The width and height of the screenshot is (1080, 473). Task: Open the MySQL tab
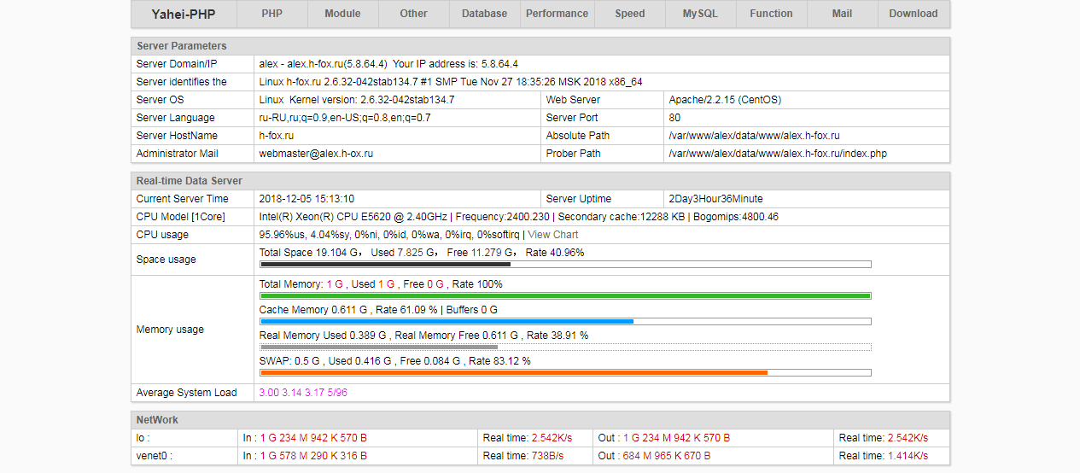pyautogui.click(x=700, y=14)
